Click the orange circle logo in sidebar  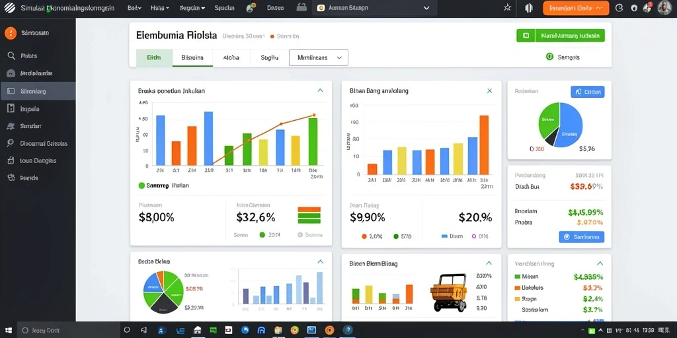pyautogui.click(x=10, y=33)
